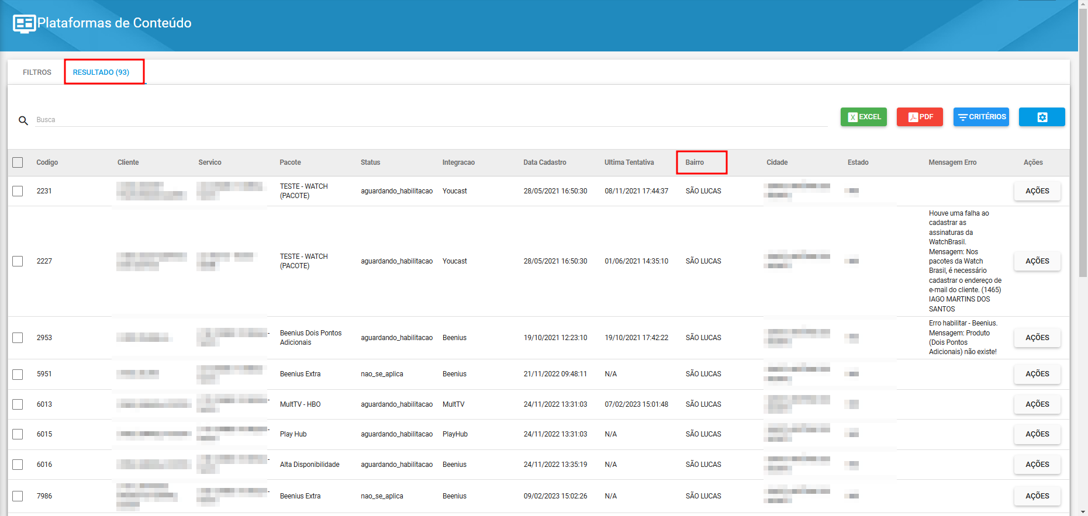This screenshot has height=516, width=1088.
Task: Sort by the Servico column header
Action: tap(210, 162)
